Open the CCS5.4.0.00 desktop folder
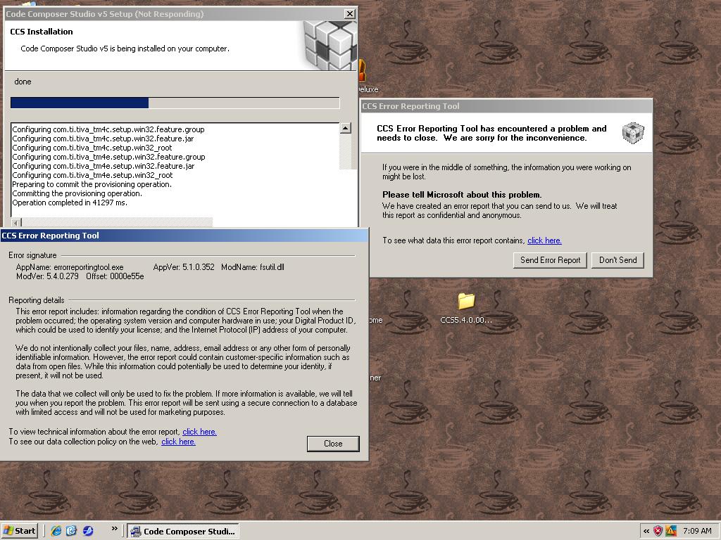The height and width of the screenshot is (540, 721). (x=466, y=309)
